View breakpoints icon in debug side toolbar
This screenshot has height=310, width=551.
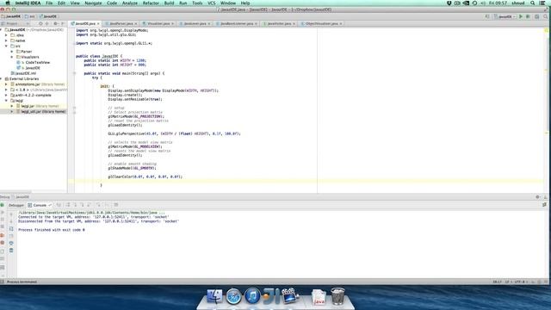pyautogui.click(x=3, y=235)
